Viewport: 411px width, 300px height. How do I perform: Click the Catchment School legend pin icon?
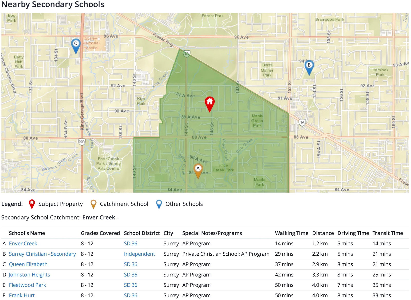tap(94, 204)
